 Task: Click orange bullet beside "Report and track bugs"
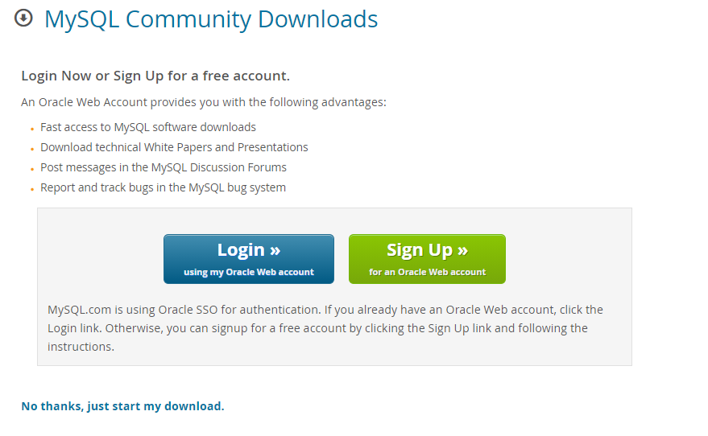click(x=32, y=190)
